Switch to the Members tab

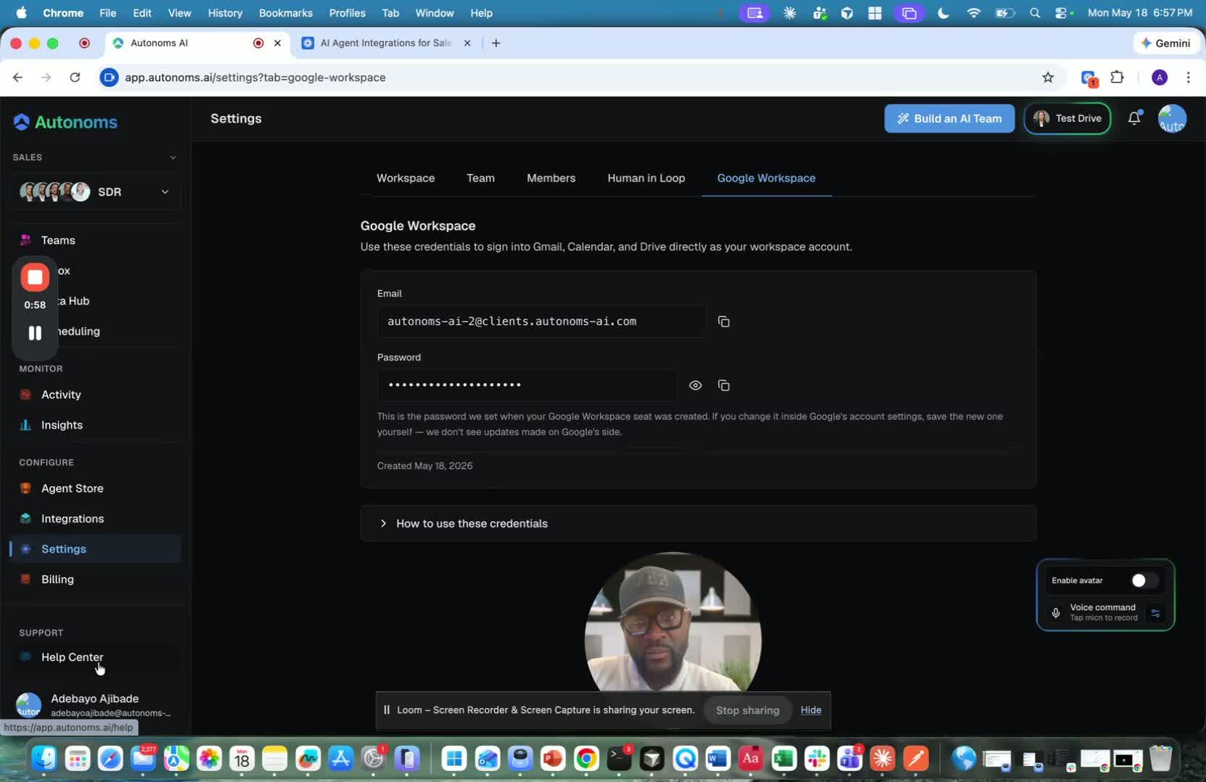pos(551,178)
